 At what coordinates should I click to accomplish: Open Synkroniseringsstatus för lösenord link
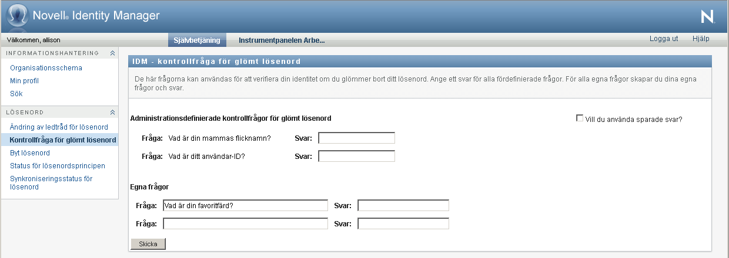51,179
